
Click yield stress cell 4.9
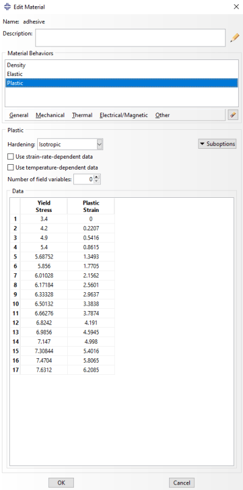(43, 238)
